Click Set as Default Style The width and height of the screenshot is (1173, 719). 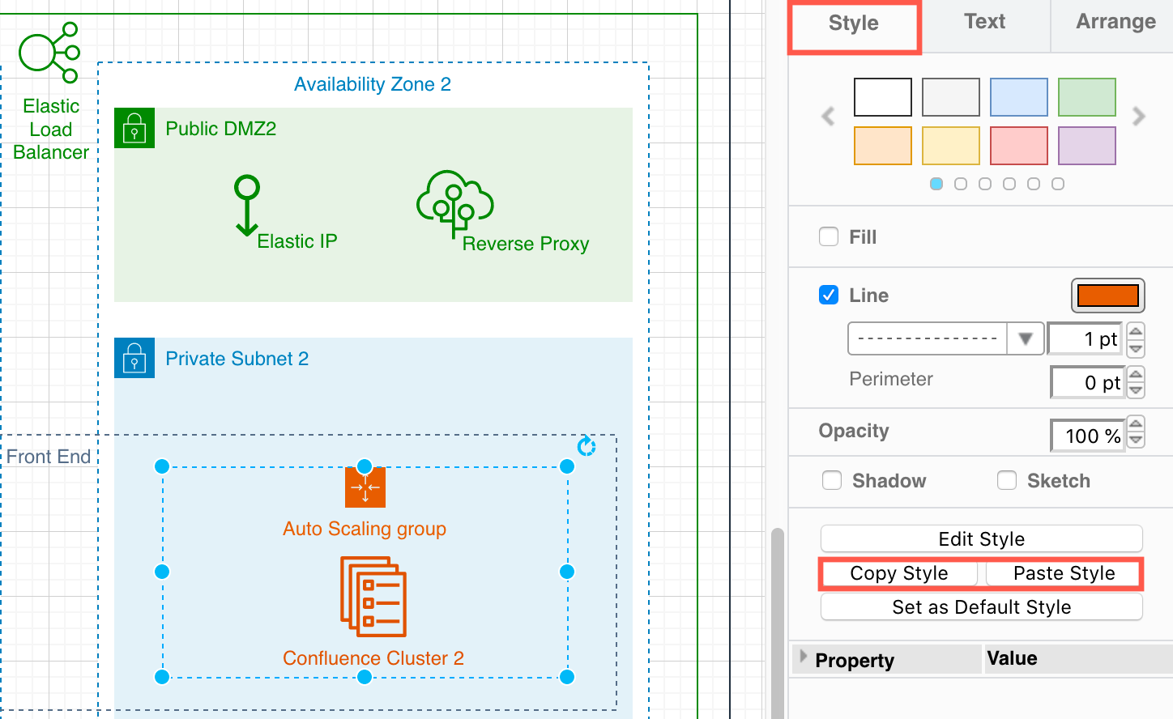(981, 606)
